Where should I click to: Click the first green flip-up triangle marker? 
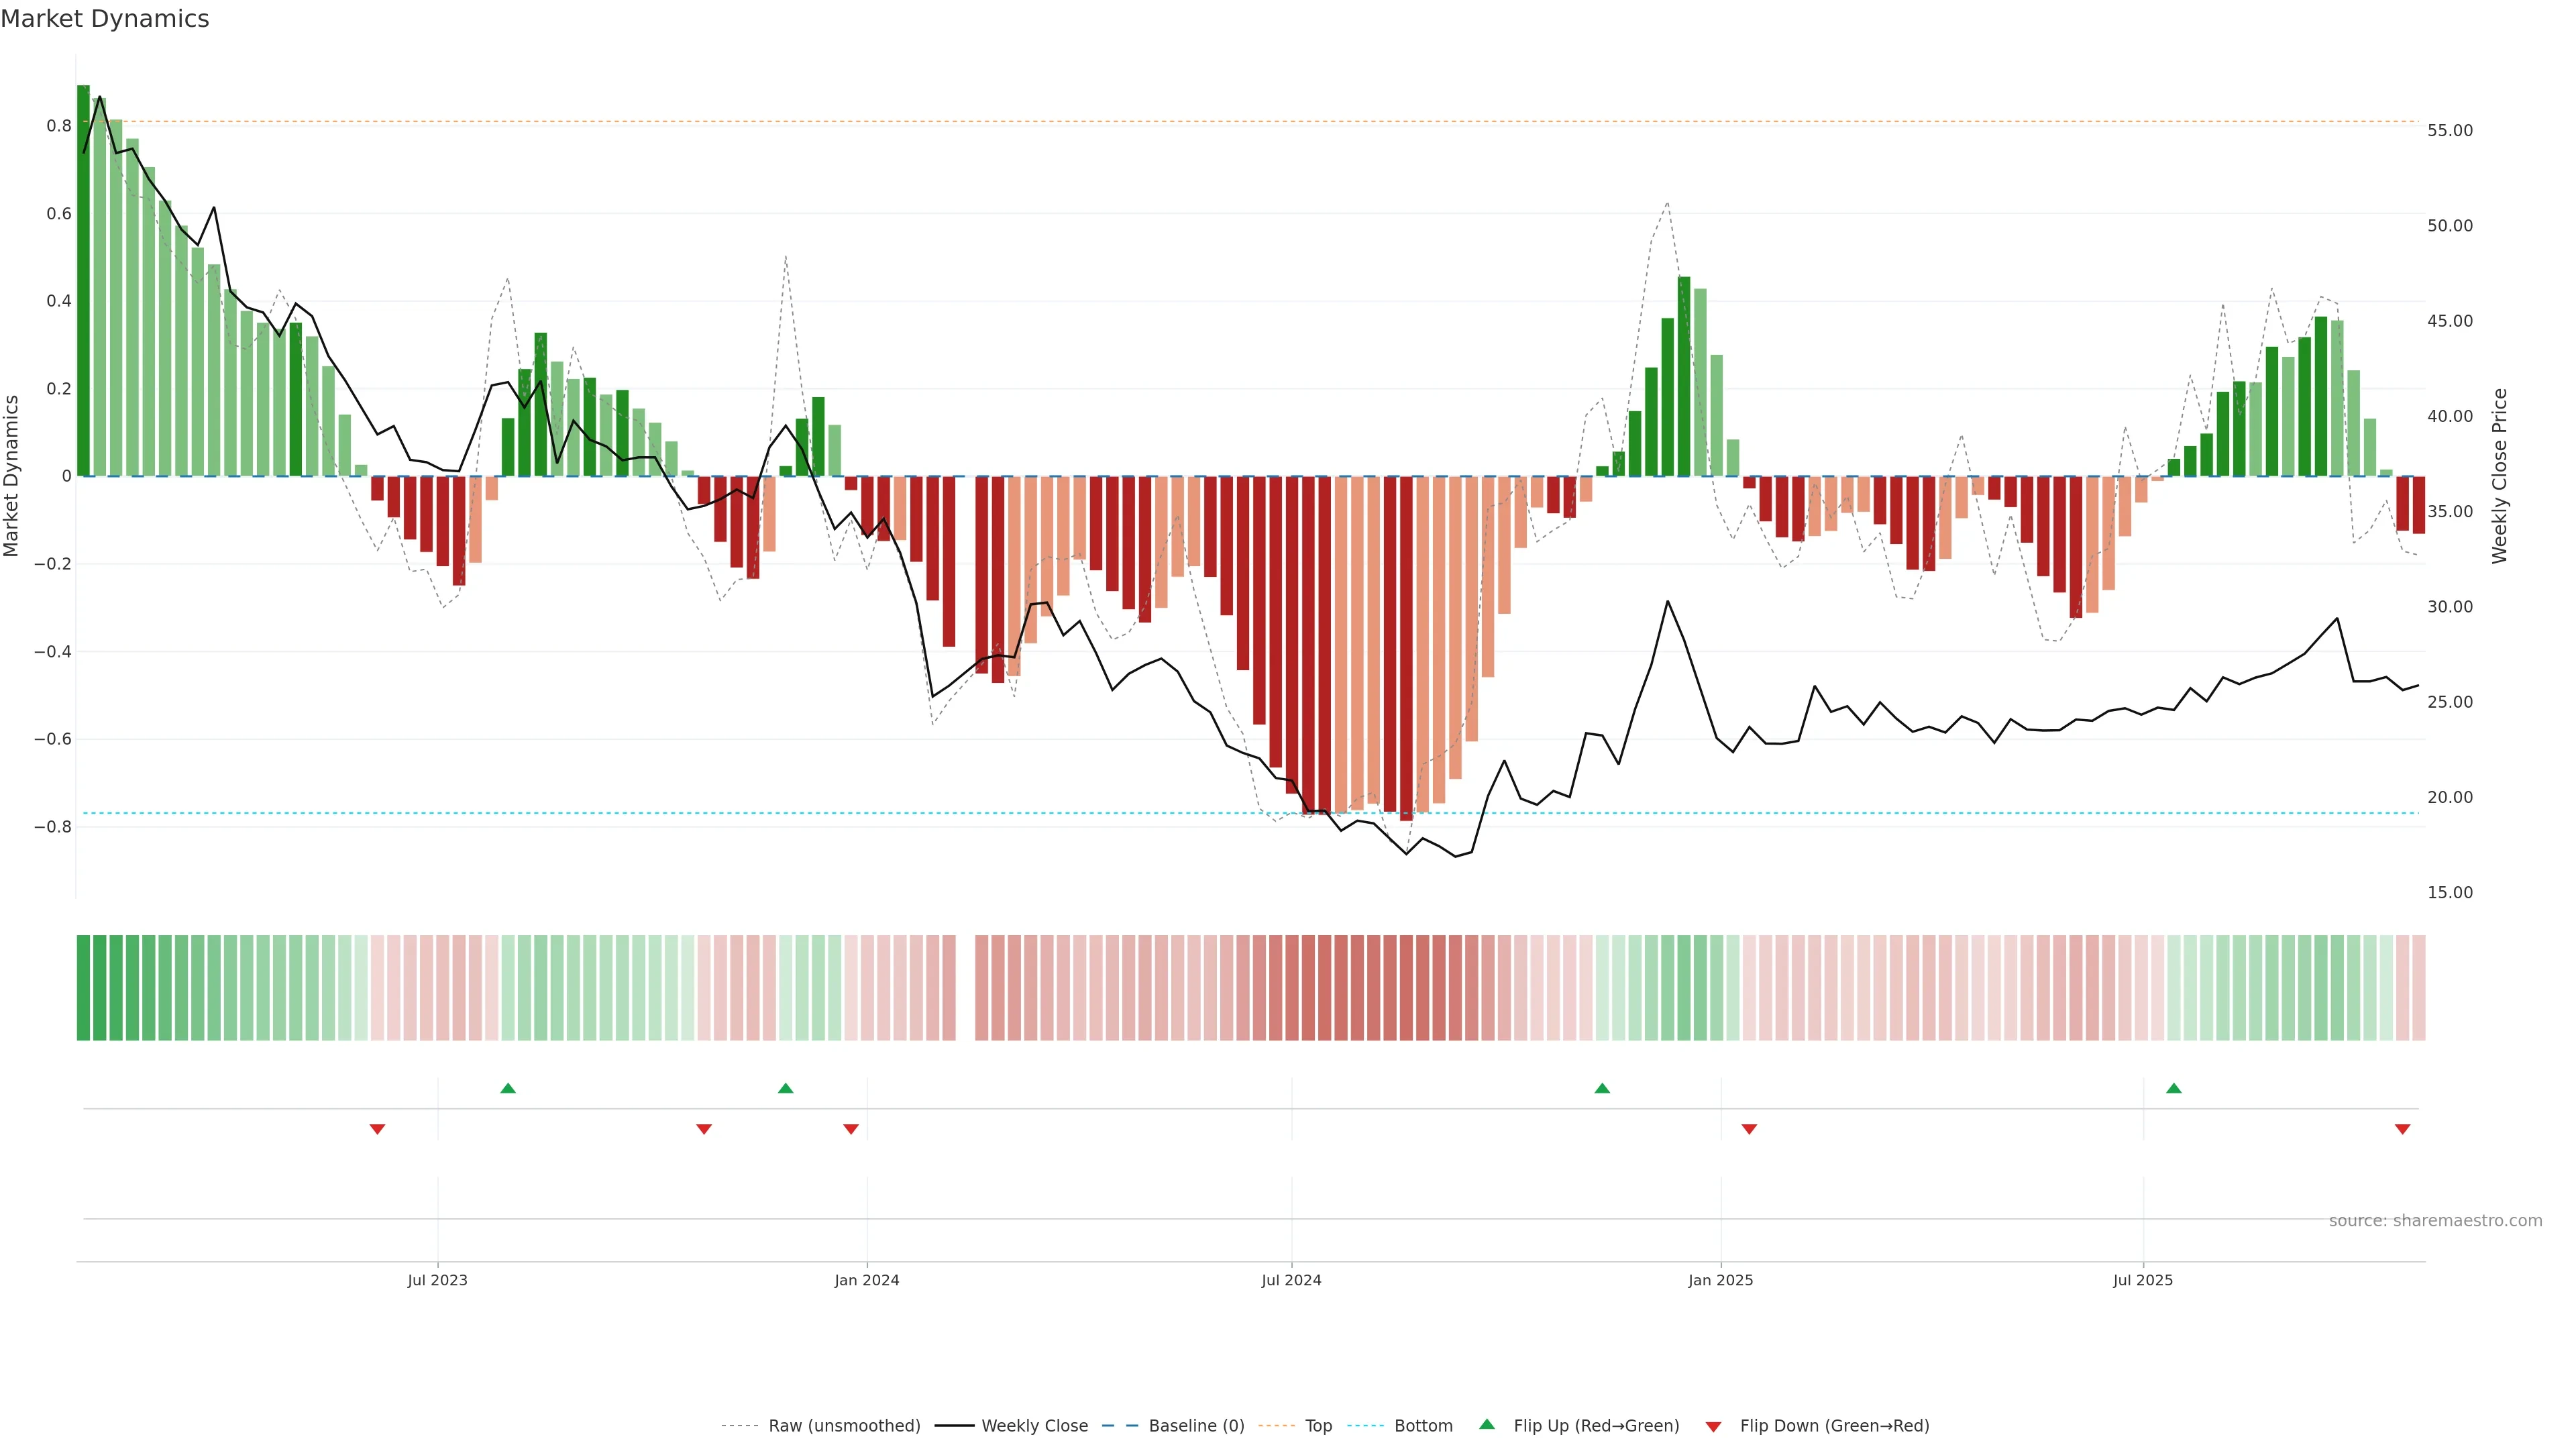pos(508,1088)
